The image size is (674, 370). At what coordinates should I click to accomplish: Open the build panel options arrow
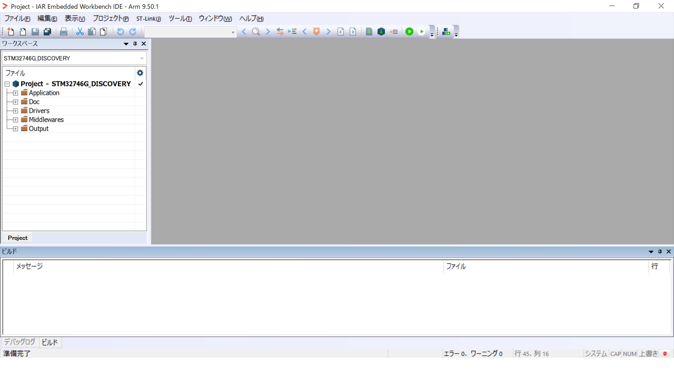click(651, 251)
